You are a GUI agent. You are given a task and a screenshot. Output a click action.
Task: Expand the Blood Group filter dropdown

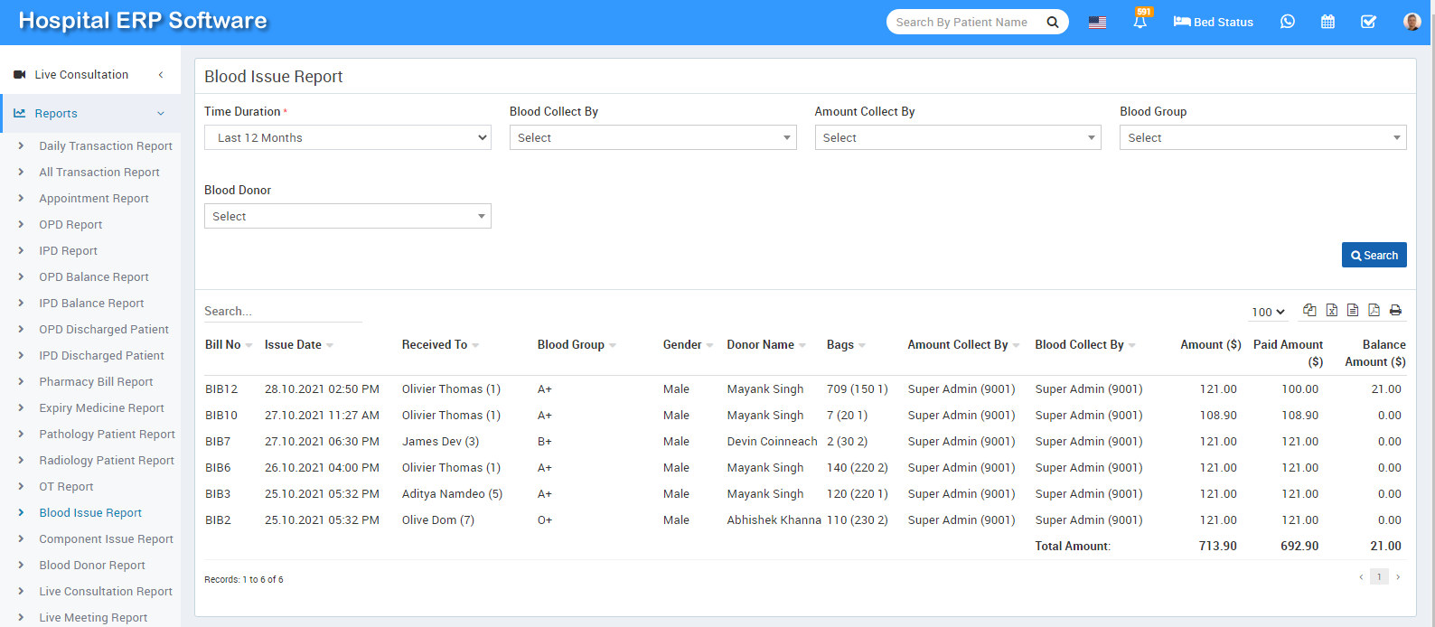point(1262,137)
